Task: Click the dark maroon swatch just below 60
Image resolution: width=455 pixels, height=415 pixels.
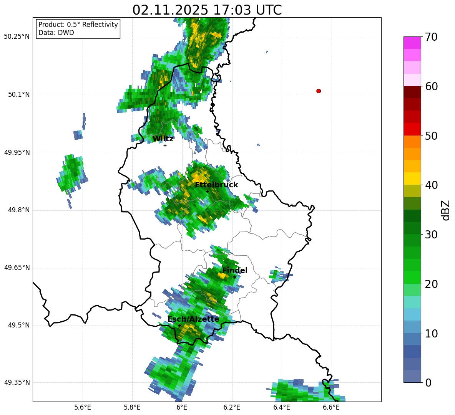Action: (412, 92)
